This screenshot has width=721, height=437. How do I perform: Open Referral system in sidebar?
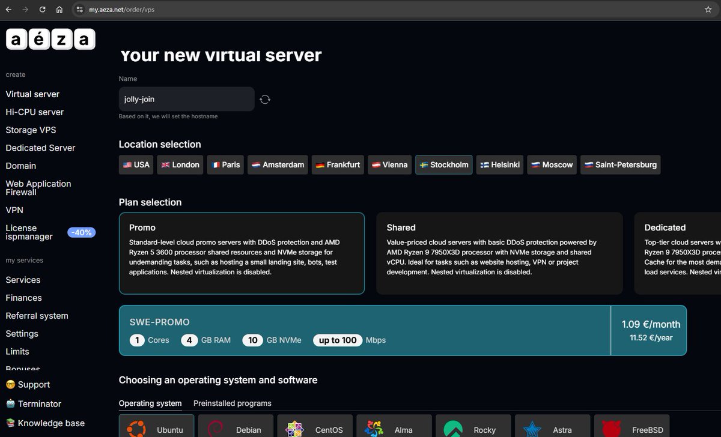37,316
